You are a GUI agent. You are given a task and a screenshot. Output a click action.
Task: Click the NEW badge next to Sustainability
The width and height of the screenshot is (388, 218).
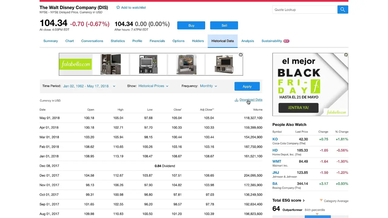286,41
